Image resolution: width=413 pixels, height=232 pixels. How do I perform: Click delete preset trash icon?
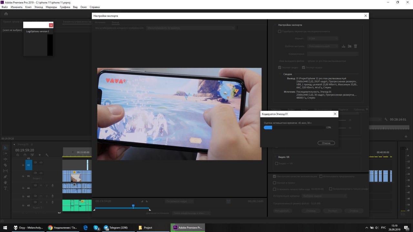355,46
